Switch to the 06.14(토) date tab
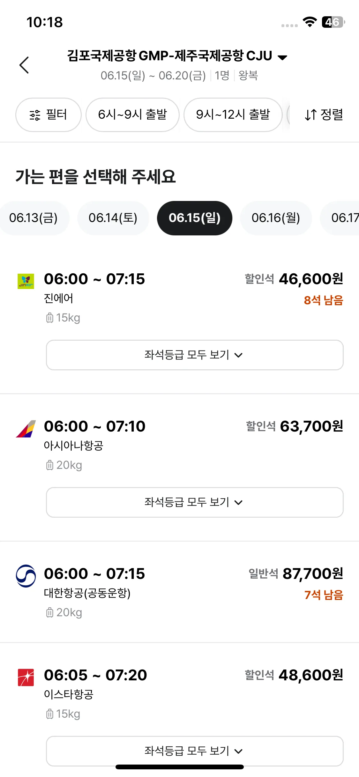Screen dimensions: 359x777 point(113,218)
